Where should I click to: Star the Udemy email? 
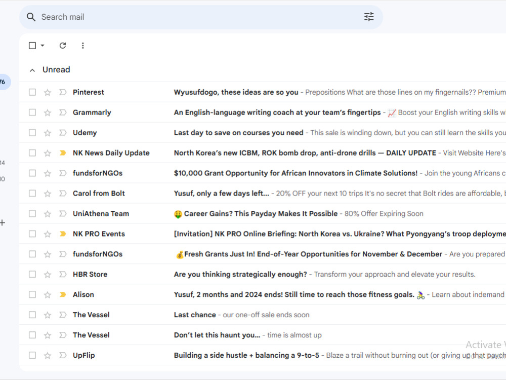coord(48,133)
